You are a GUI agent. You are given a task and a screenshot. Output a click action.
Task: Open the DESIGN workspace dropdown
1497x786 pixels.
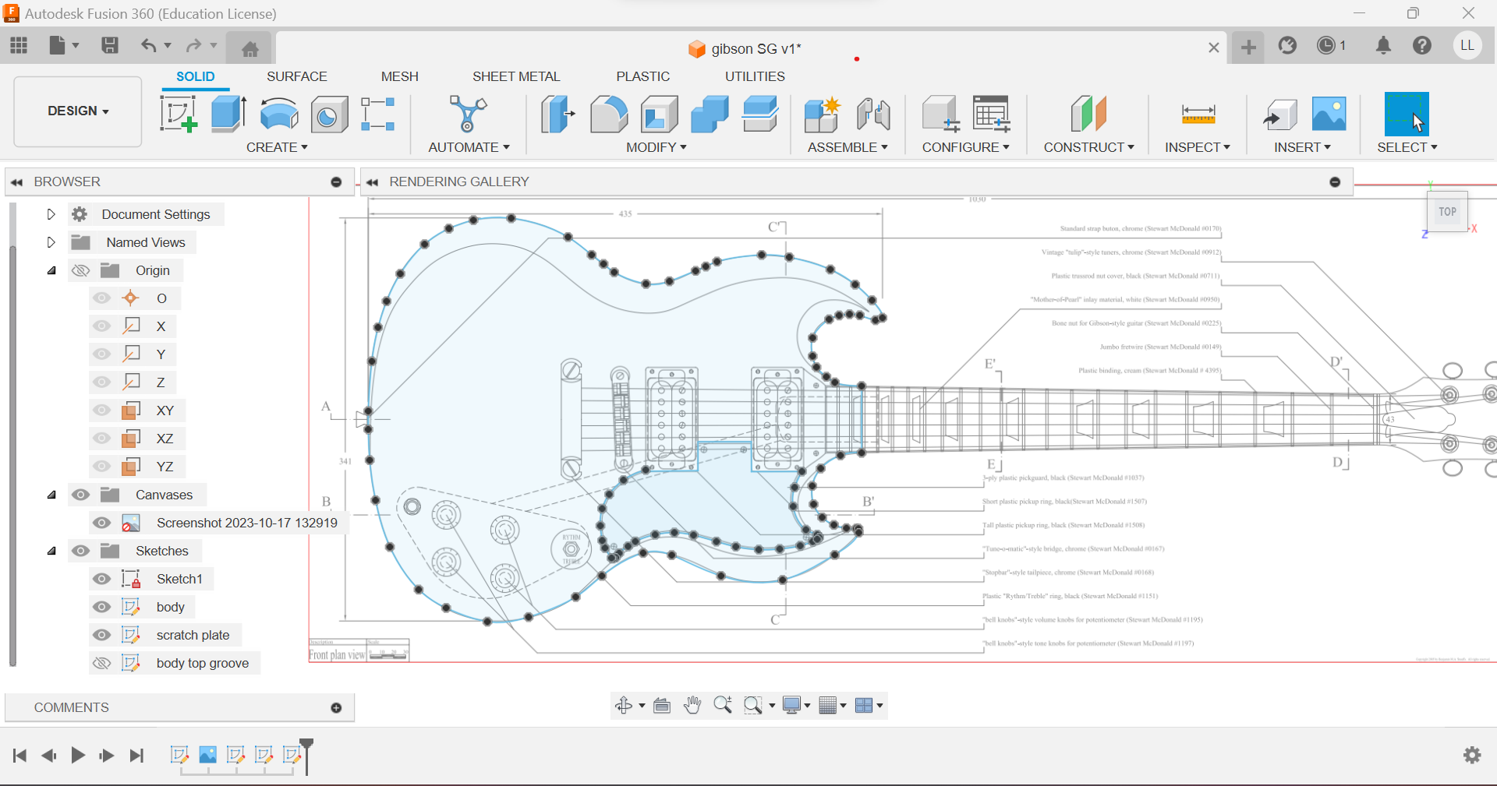pyautogui.click(x=78, y=111)
